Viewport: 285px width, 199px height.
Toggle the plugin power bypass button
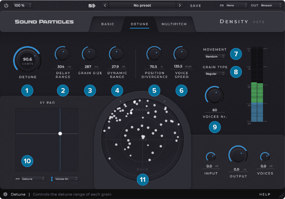coord(6,5)
